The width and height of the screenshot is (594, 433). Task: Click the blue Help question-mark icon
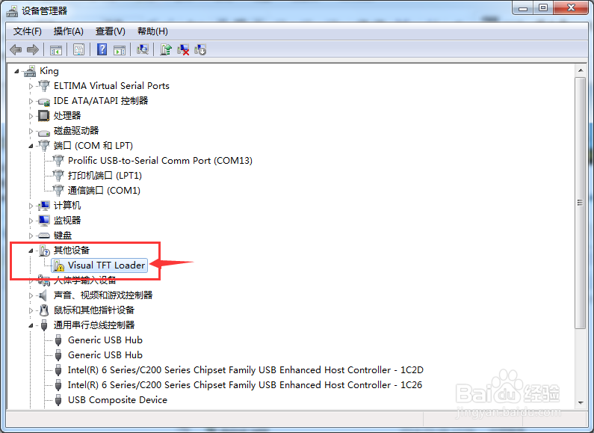pyautogui.click(x=102, y=49)
